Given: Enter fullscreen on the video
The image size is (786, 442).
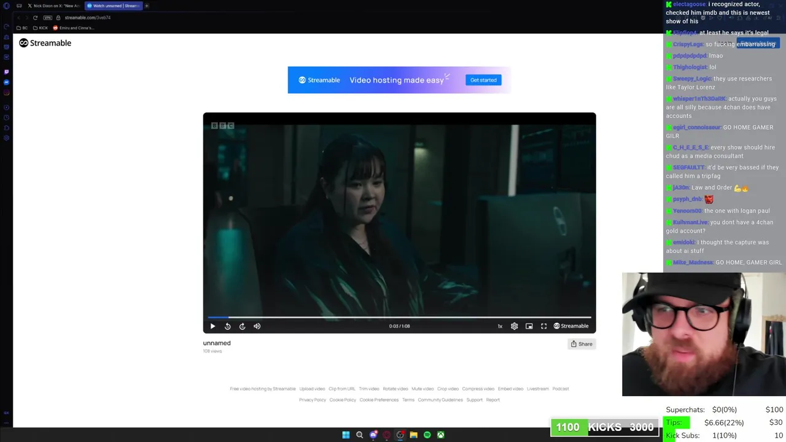Looking at the screenshot, I should 544,326.
